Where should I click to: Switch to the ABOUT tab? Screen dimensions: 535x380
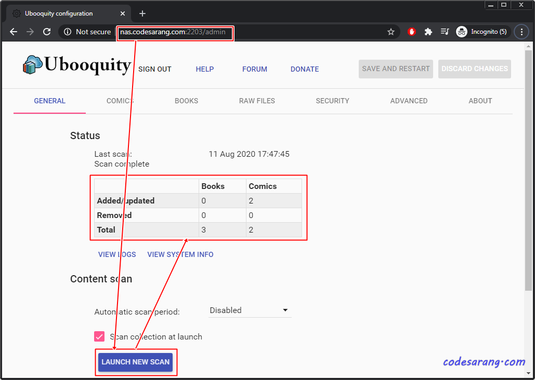tap(480, 101)
